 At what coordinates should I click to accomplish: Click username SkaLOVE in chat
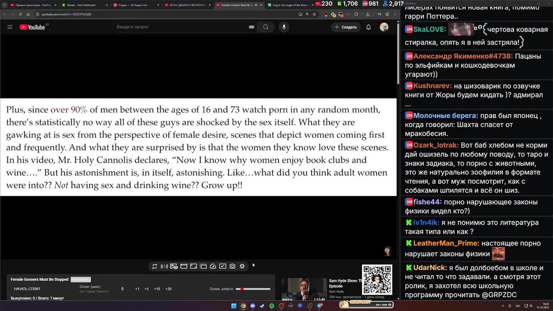[x=429, y=29]
